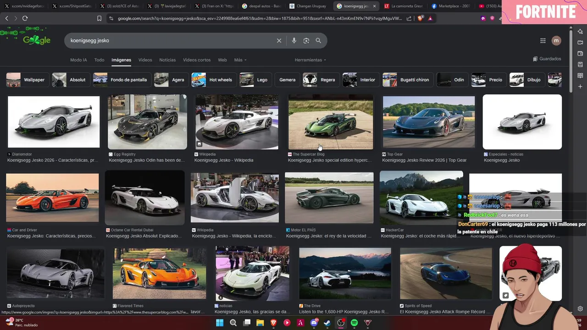This screenshot has width=587, height=330.
Task: Open the Diariomotor silver Jesko image
Action: point(54,122)
